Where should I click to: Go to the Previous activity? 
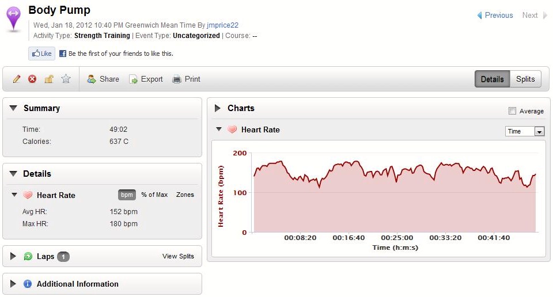(x=495, y=16)
